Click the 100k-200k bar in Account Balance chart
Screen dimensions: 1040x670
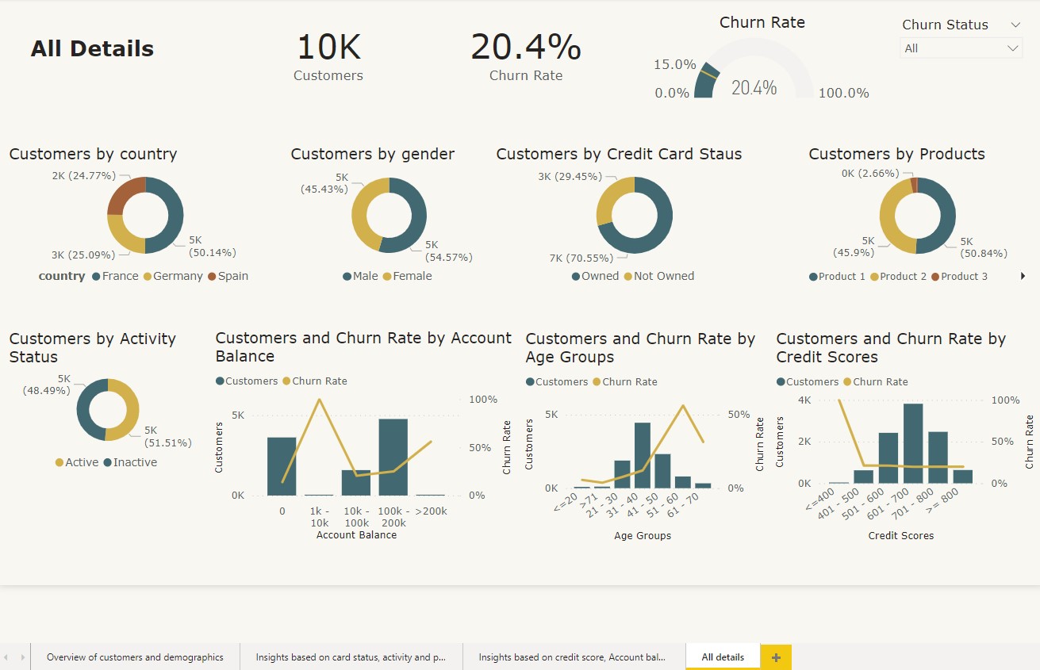[x=394, y=456]
